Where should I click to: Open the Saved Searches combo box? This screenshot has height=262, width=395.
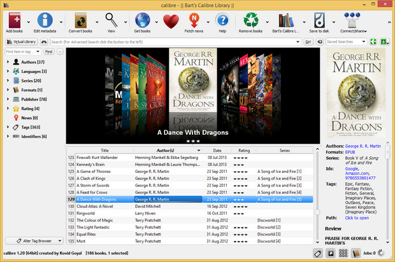coord(346,42)
